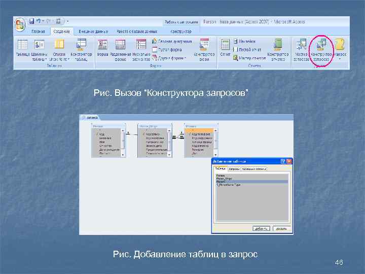Image resolution: width=365 pixels, height=274 pixels.
Task: Click scroll-down arrow in Phones table
Action: pos(215,155)
